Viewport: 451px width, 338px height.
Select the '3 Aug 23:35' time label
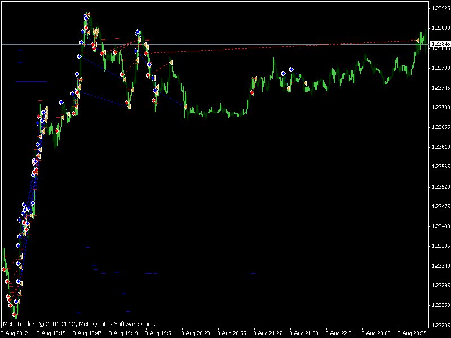point(412,333)
